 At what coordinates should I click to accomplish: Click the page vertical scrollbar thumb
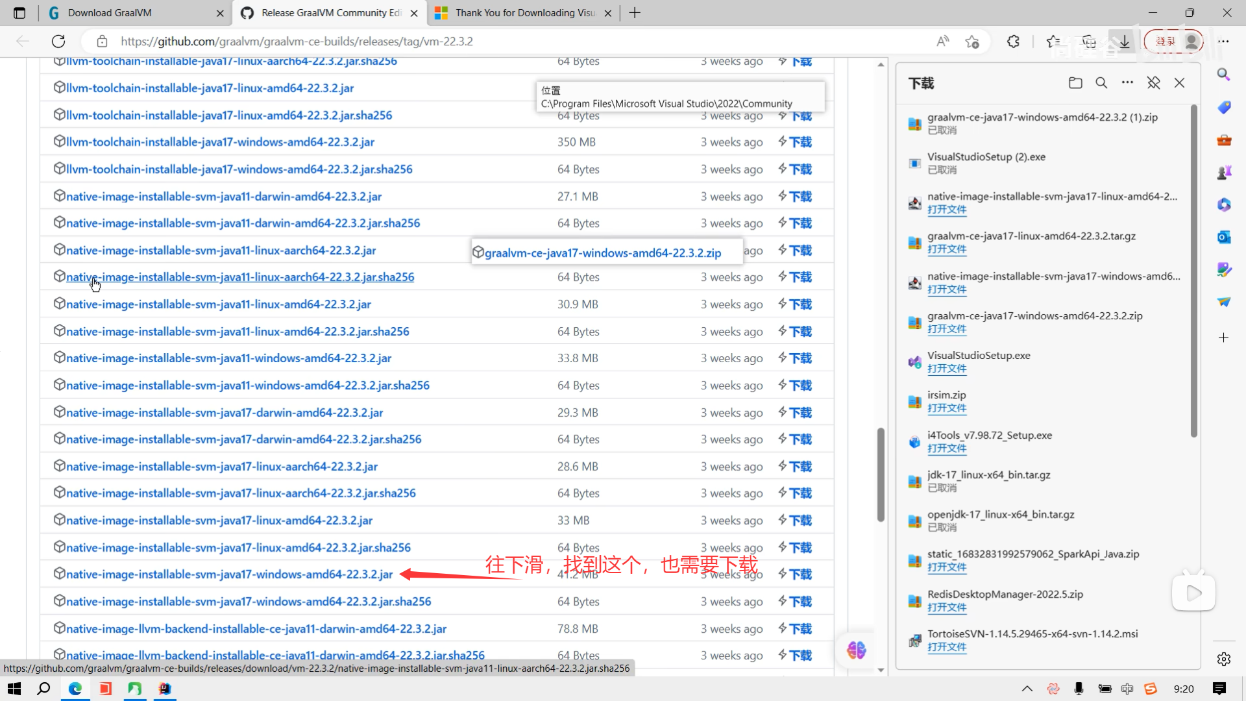881,474
